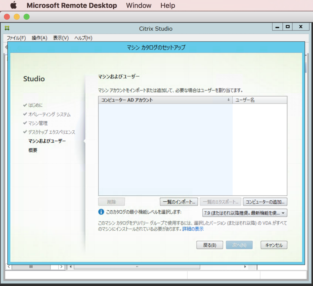Click 一覧のインポート... button
Screen dimensions: 313x286
tap(179, 202)
